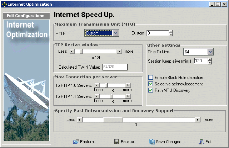Click the TCP Receive window slider thumb
Viewport: 229px width, 148px height.
point(81,51)
